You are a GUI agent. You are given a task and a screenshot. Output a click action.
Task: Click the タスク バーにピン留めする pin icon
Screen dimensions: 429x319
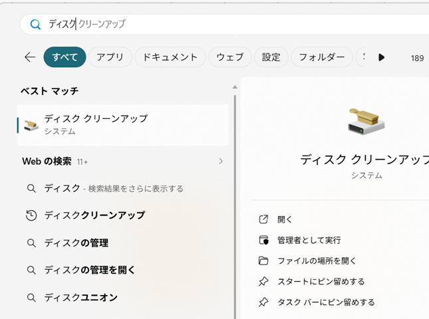(263, 302)
